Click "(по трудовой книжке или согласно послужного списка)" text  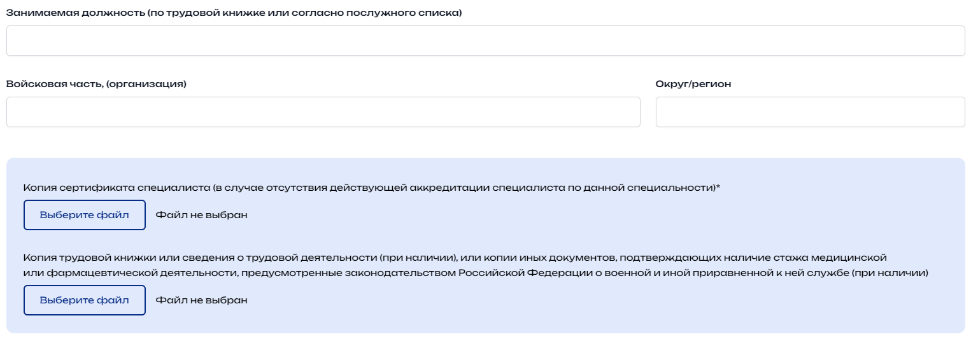(304, 13)
